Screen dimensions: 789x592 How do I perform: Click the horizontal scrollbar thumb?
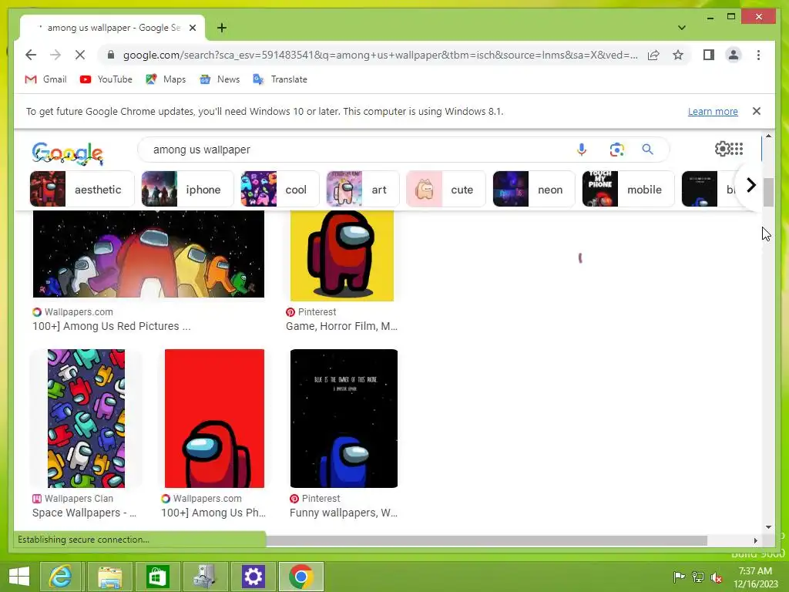pos(487,540)
